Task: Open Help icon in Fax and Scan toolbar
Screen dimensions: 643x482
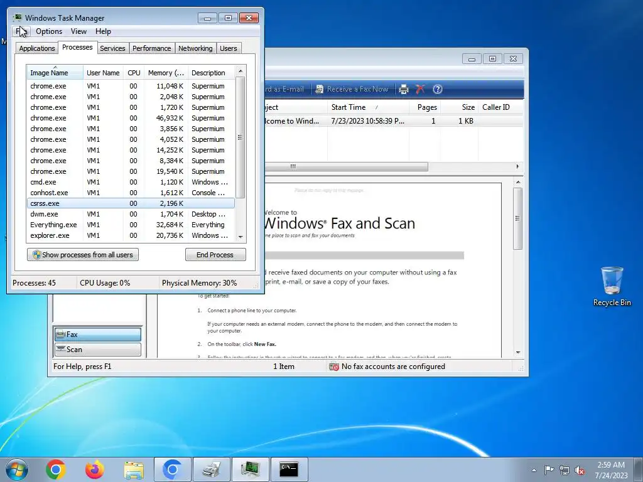Action: (x=438, y=89)
